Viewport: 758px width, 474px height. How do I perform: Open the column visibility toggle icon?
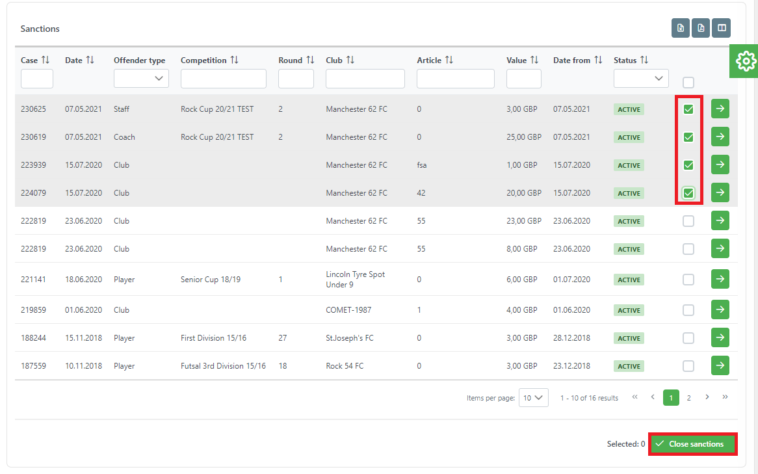(x=721, y=28)
